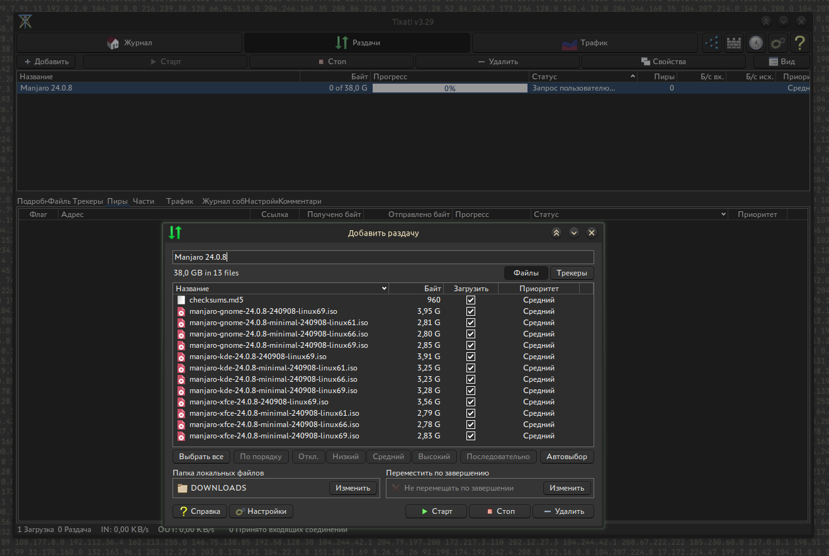
Task: Open the Журнал tab
Action: [130, 43]
